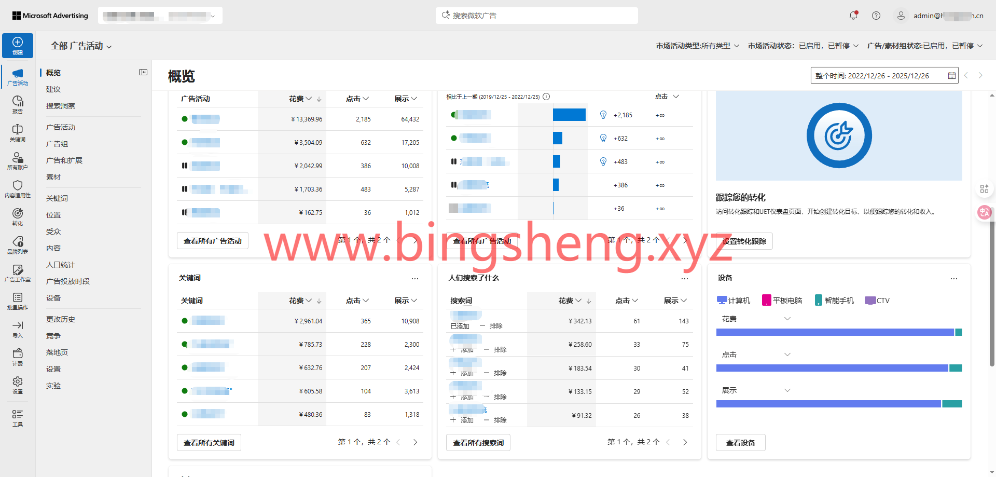Click the 搜索微软广告 search box
This screenshot has height=477, width=996.
pos(537,16)
